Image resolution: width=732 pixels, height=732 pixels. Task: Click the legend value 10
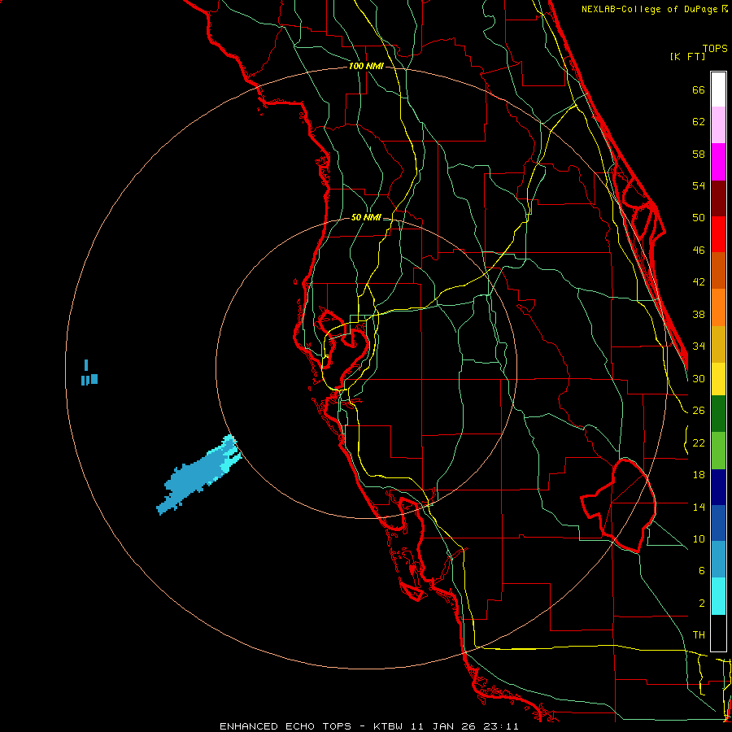699,539
